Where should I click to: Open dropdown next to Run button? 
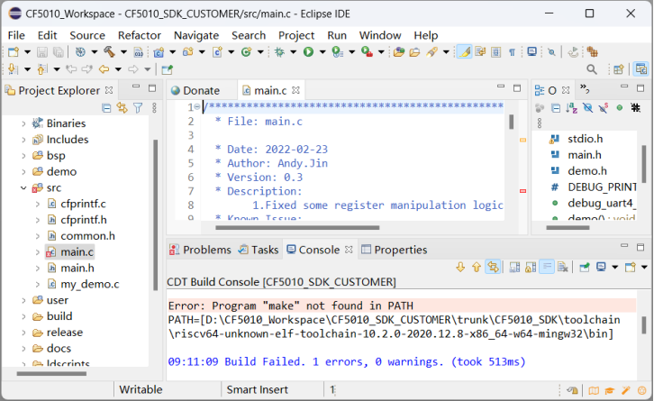(x=322, y=52)
